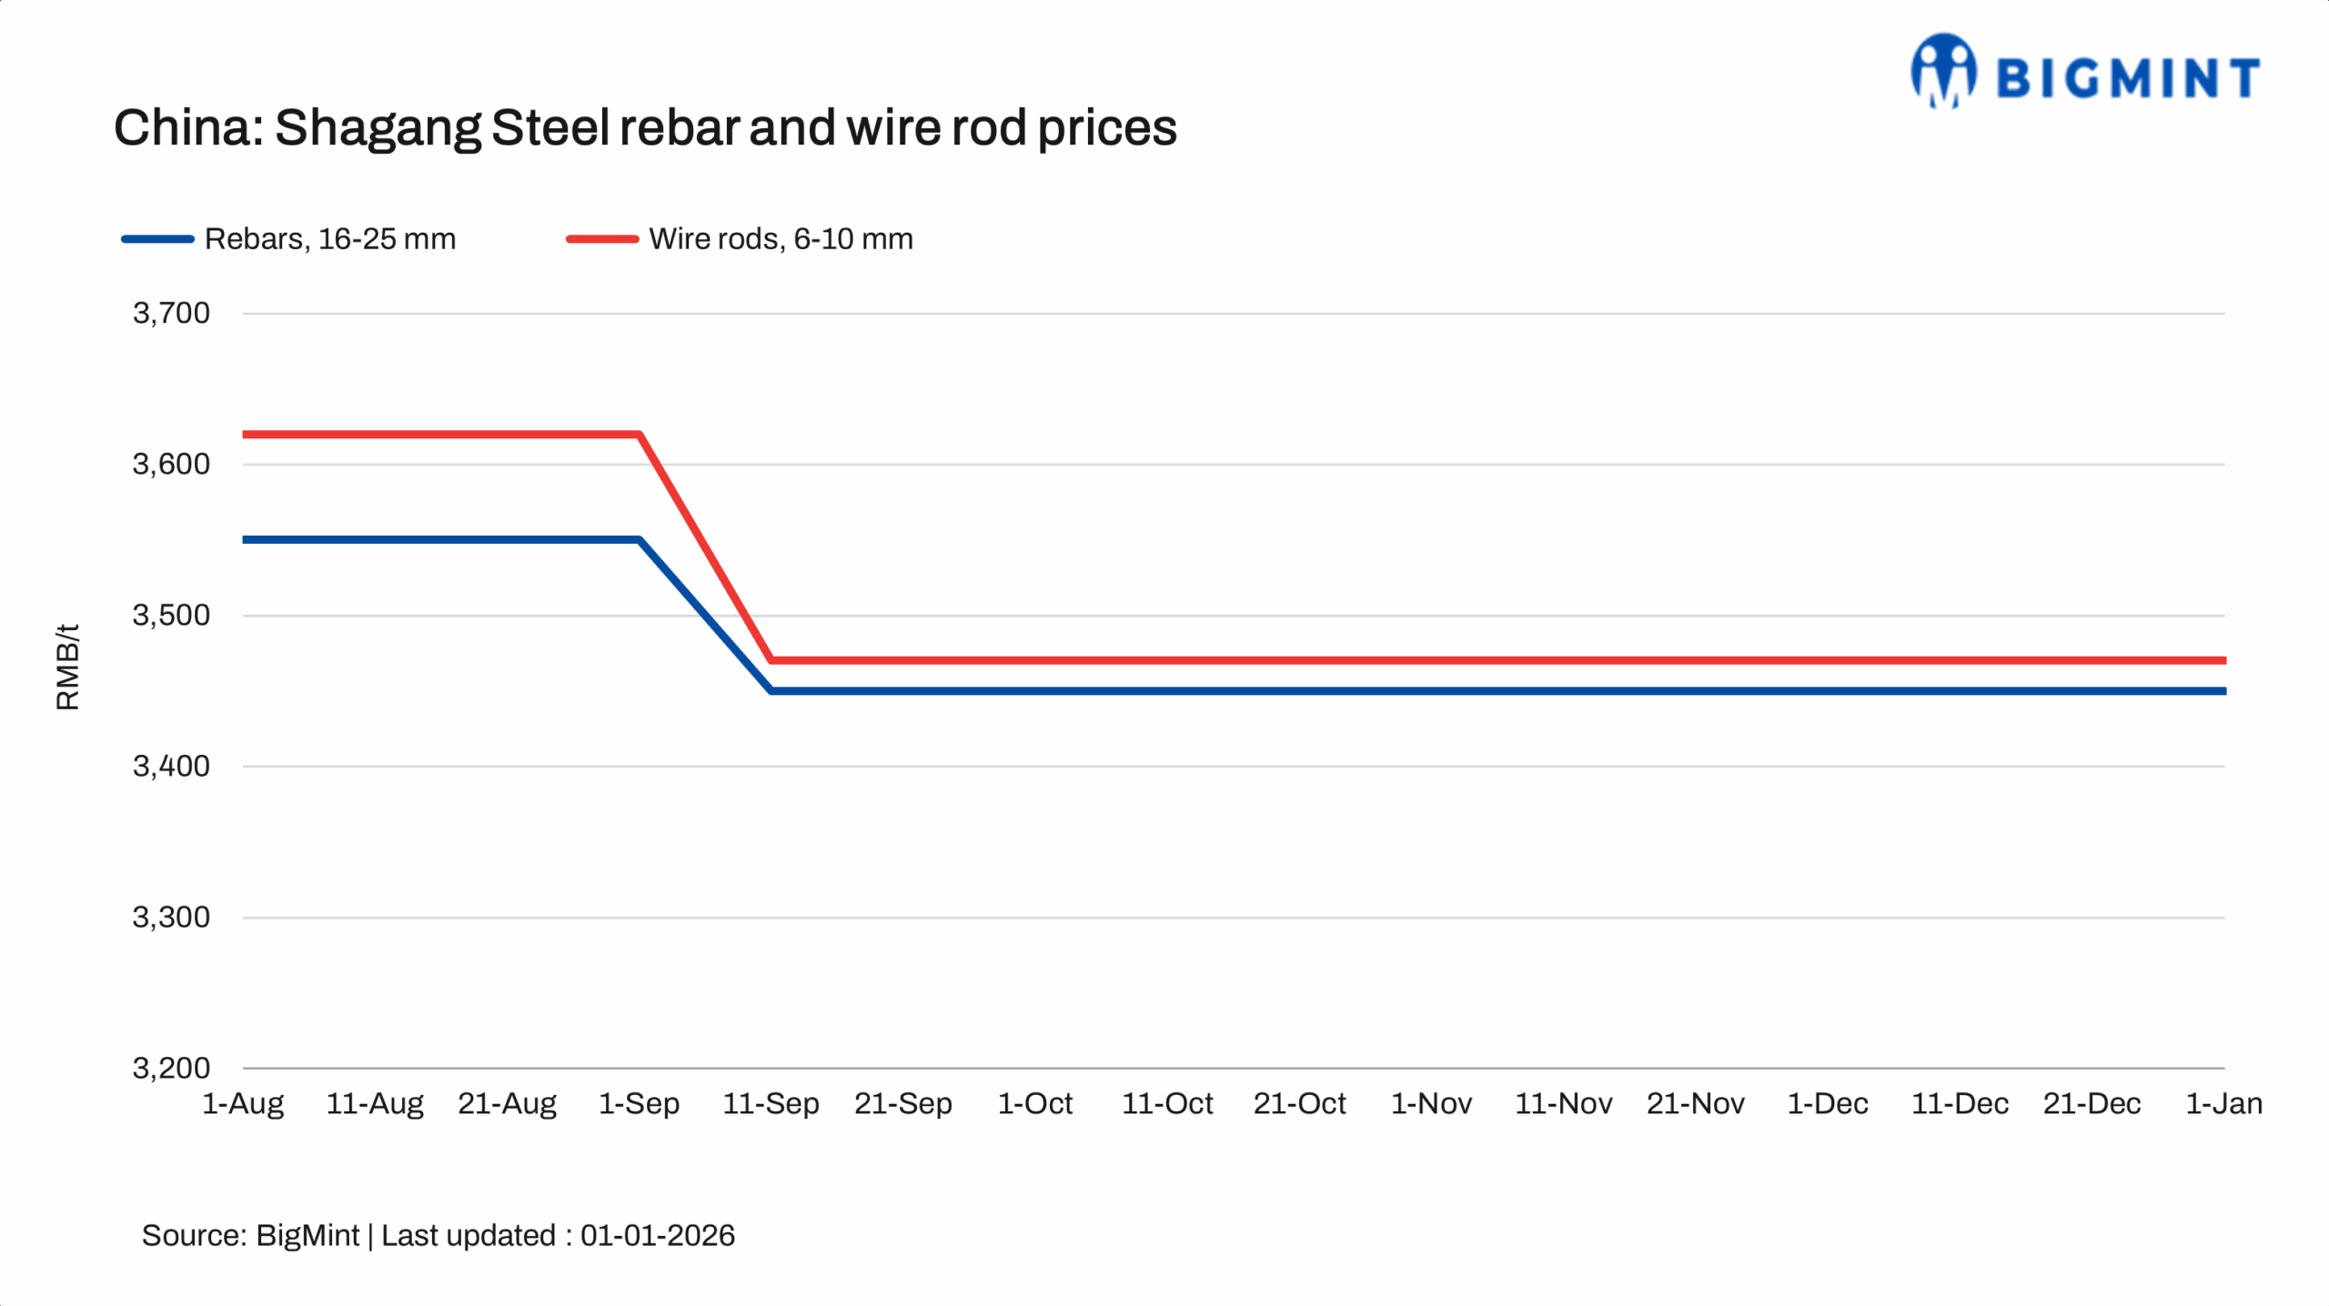Click the 3,400 y-axis label
2329x1306 pixels.
[171, 767]
